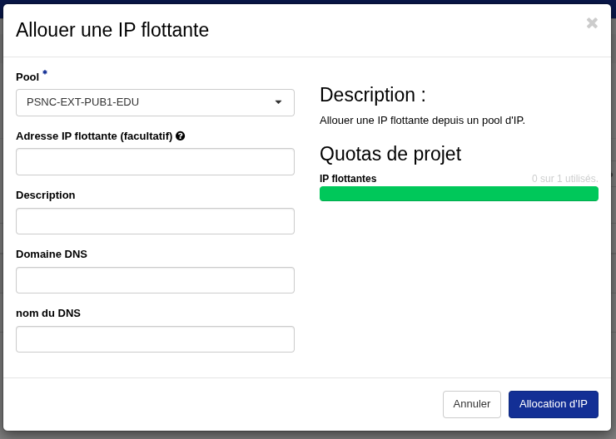Click the Domaine DNS label
Screen dimensions: 616x439
52,254
